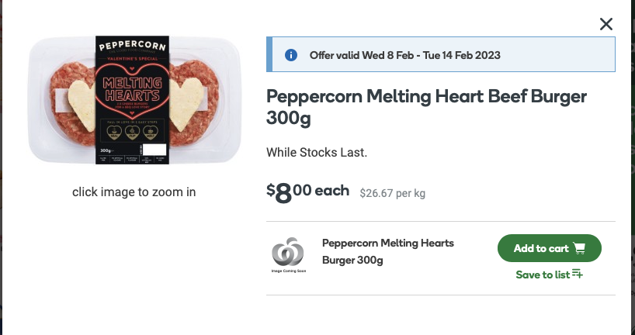Click the 'click image to zoom in' caption
Viewport: 635px width, 335px height.
[134, 192]
